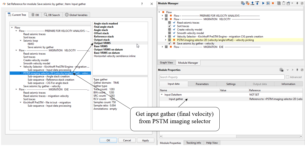Click the database icon in Module Properties header

coord(282,70)
